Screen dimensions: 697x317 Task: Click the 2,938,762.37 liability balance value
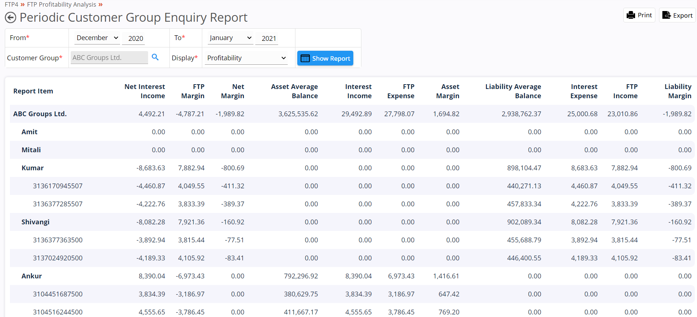coord(521,114)
